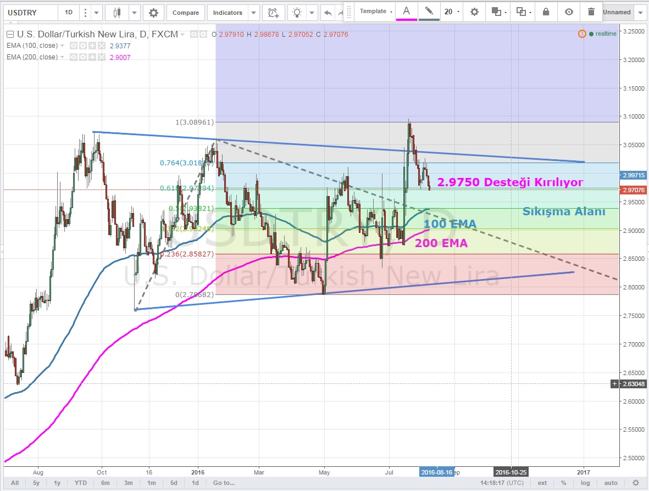649x491 pixels.
Task: Click the undo arrow icon
Action: pyautogui.click(x=328, y=13)
